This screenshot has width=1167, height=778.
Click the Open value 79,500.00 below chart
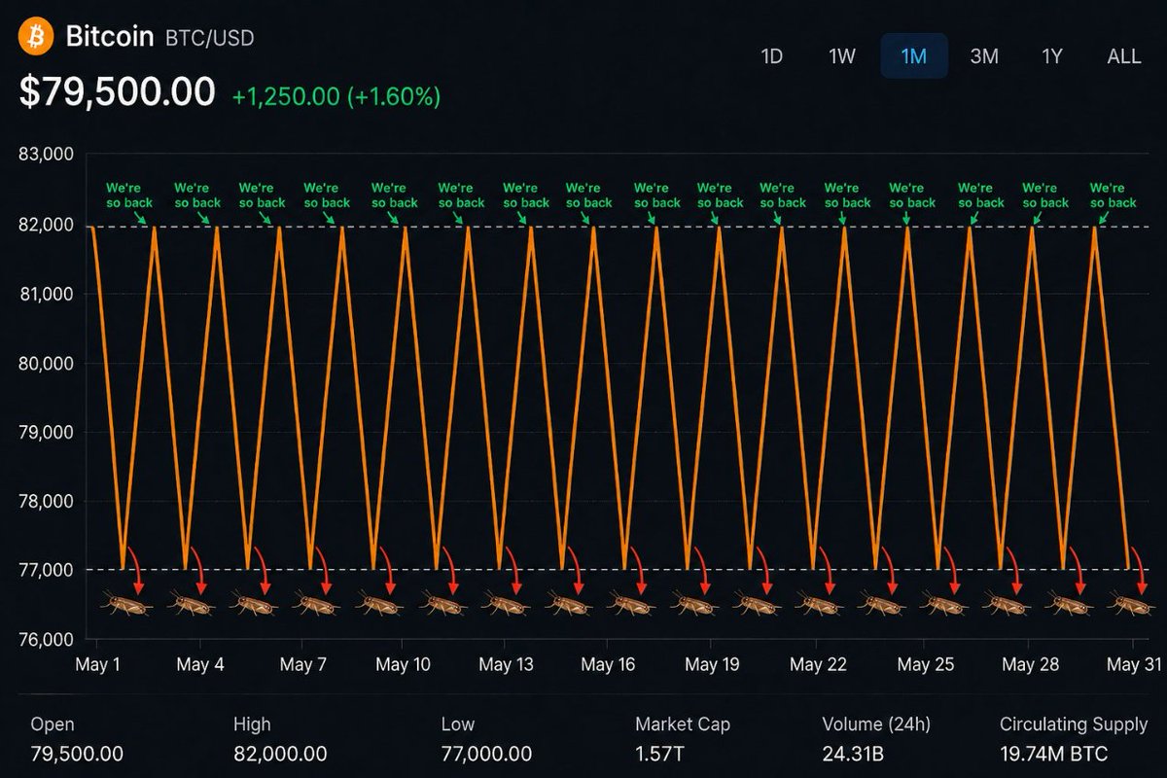coord(77,754)
